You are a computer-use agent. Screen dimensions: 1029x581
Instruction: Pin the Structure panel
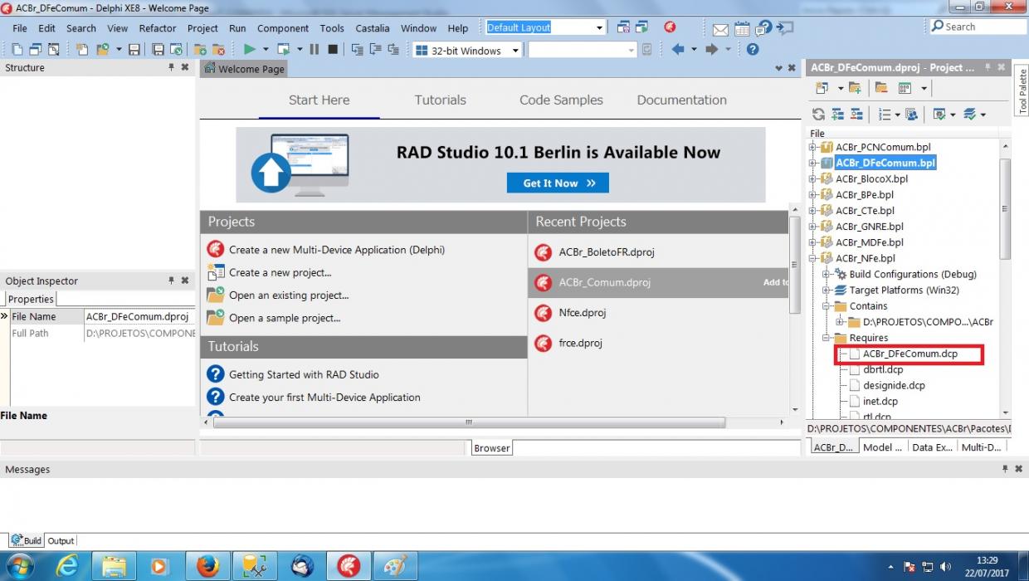(x=171, y=67)
